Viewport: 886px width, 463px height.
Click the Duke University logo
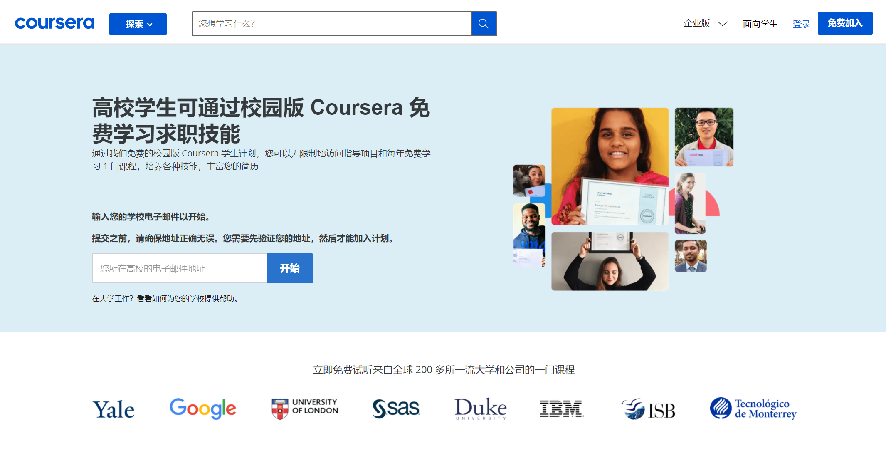pyautogui.click(x=480, y=408)
